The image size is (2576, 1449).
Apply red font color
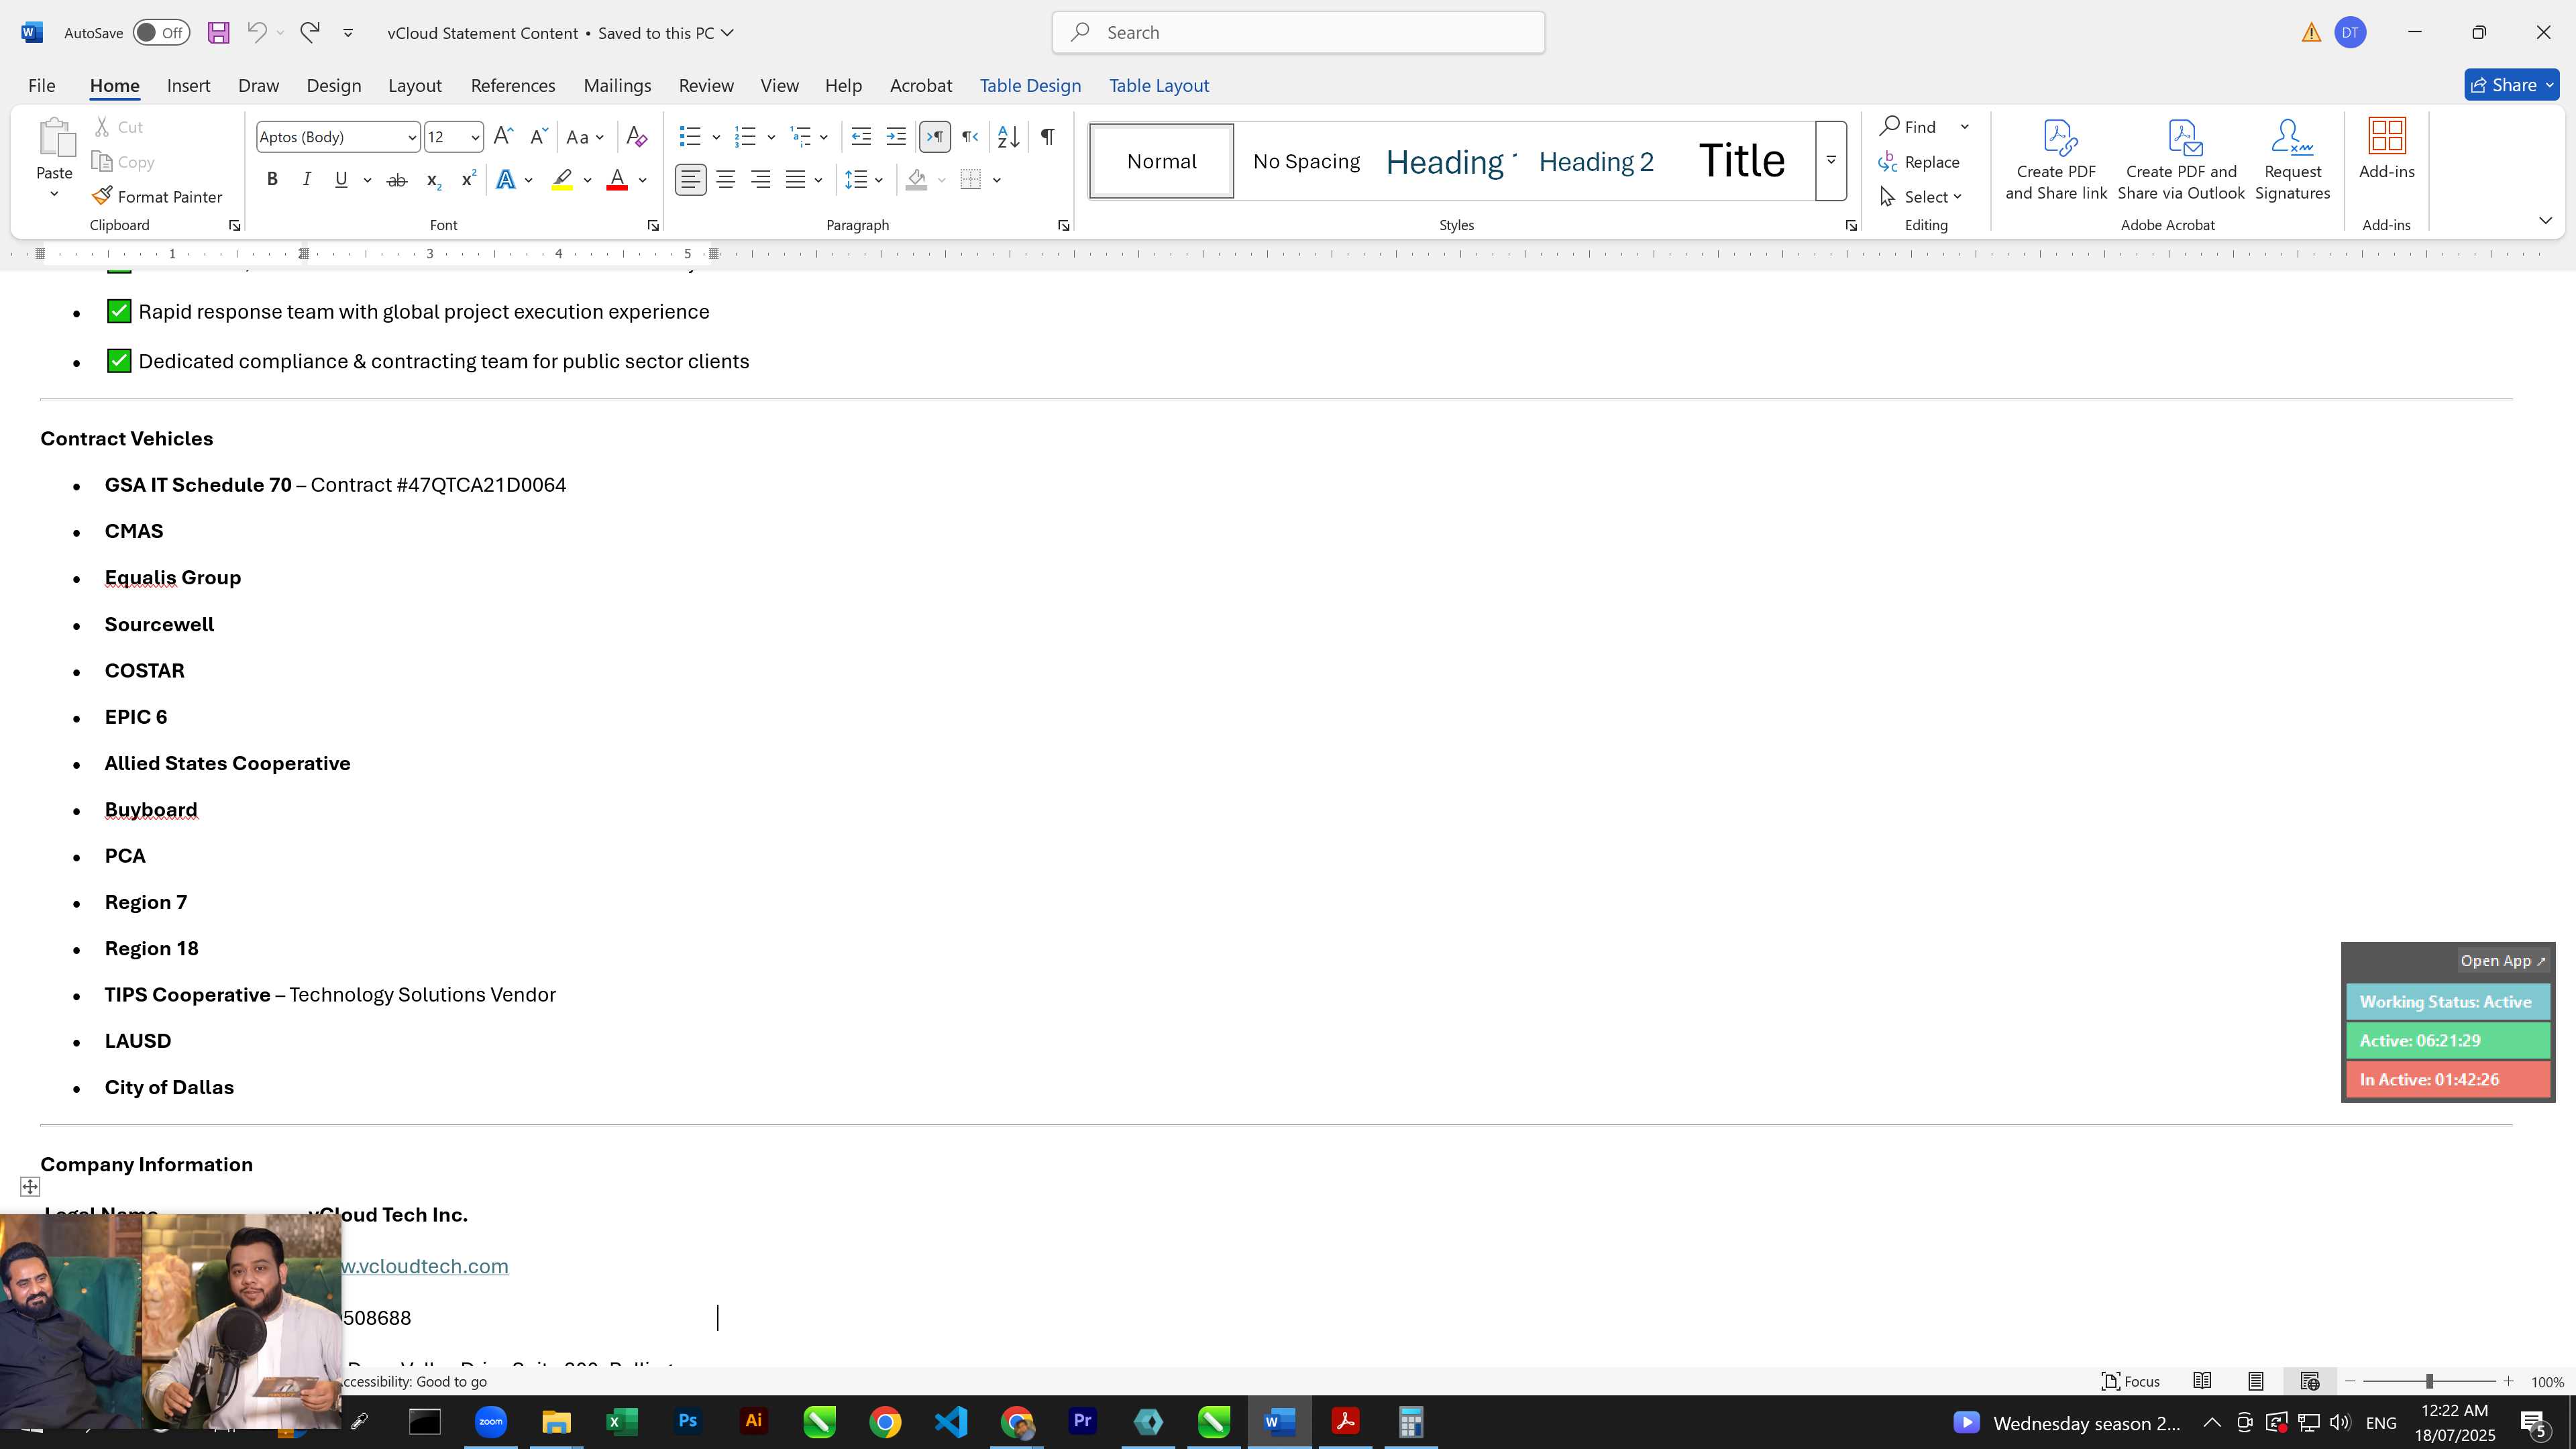point(617,180)
